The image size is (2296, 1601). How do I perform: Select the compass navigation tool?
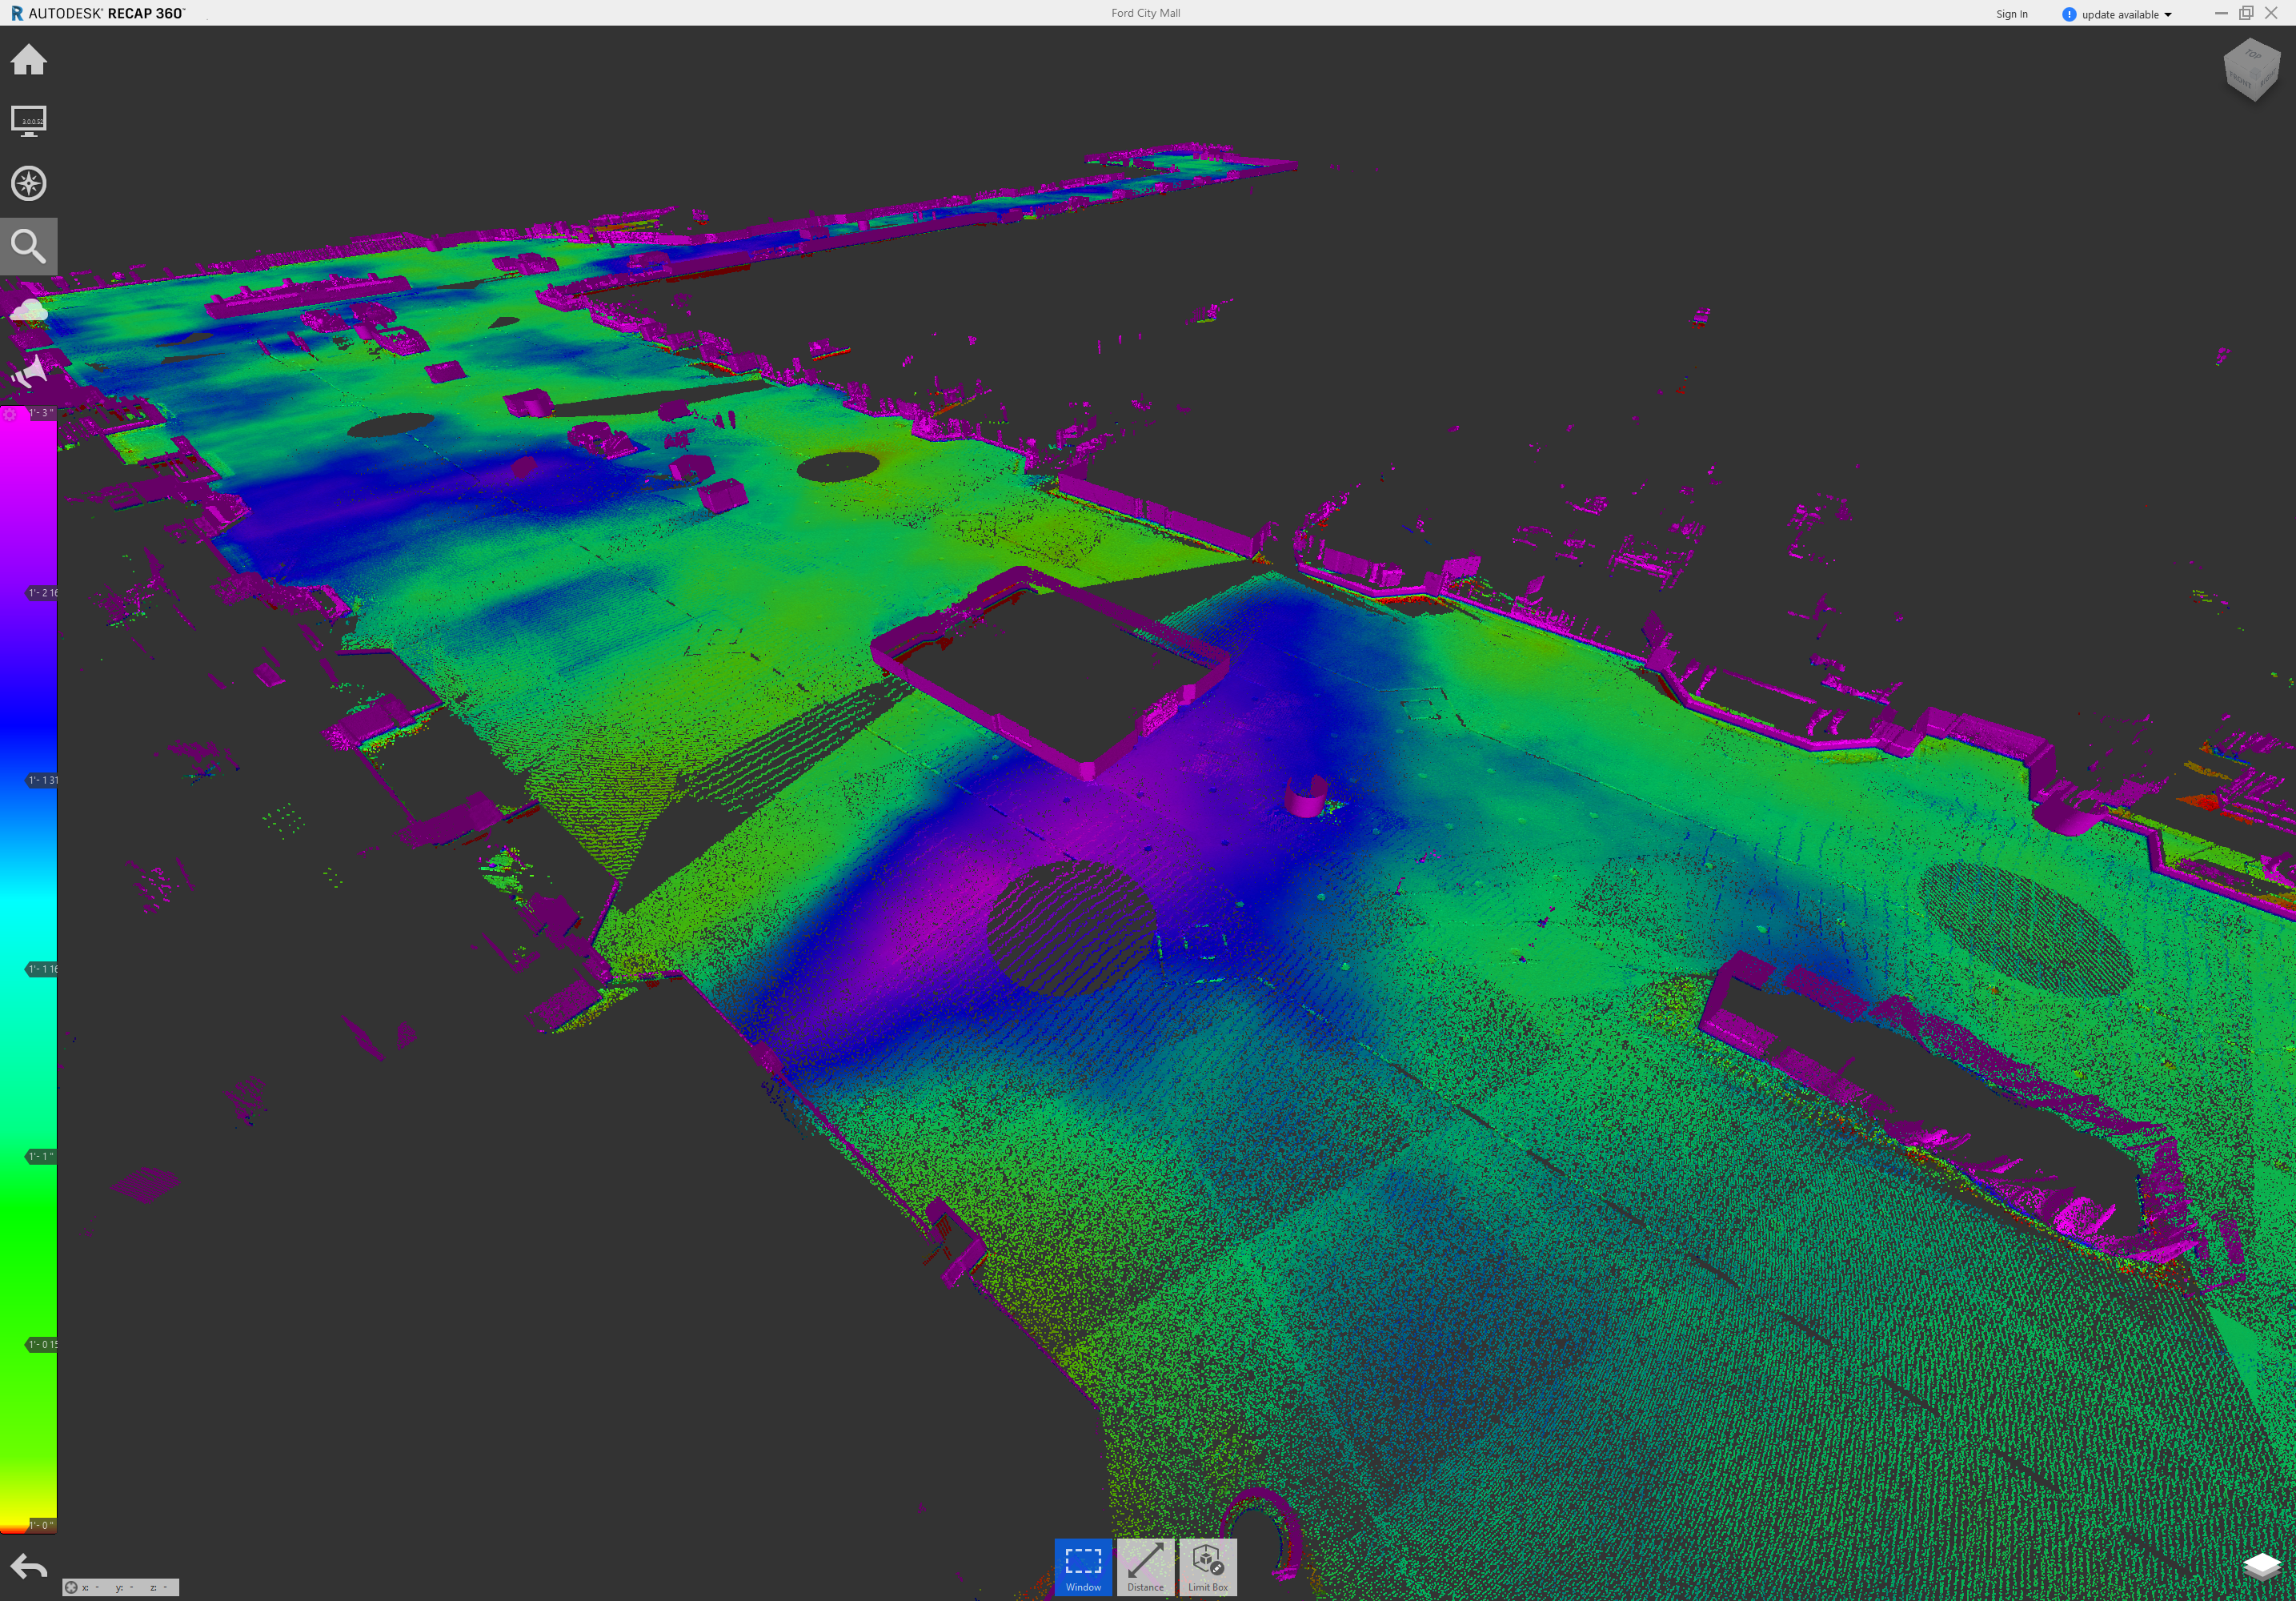29,183
